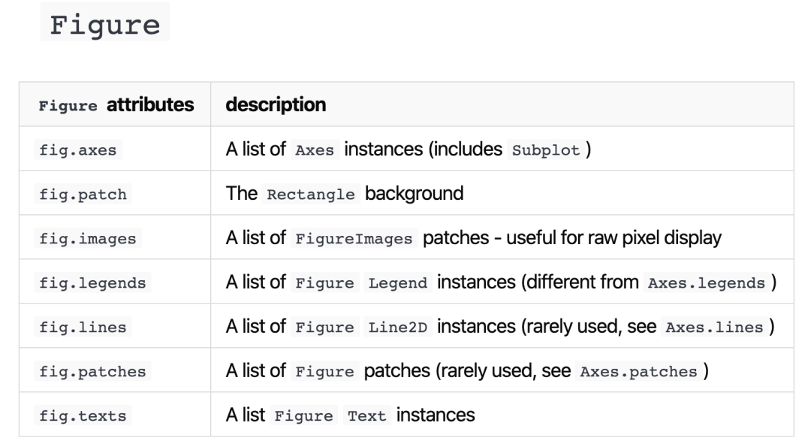Click the fig.legends attribute code
The image size is (811, 444).
(92, 283)
